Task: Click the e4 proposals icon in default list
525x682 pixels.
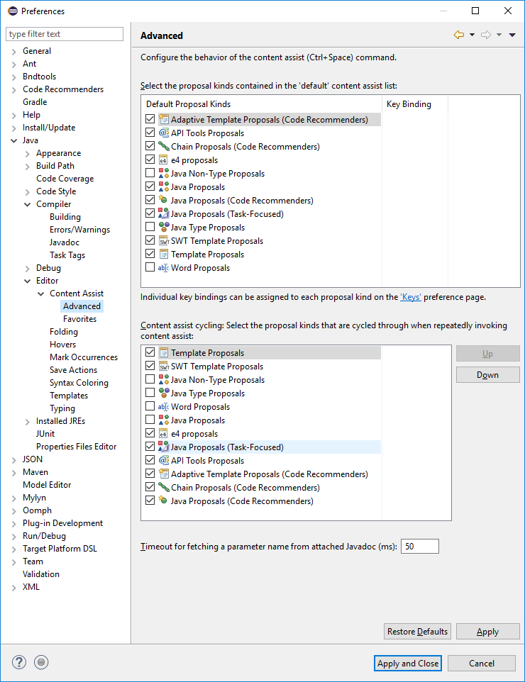Action: tap(163, 160)
